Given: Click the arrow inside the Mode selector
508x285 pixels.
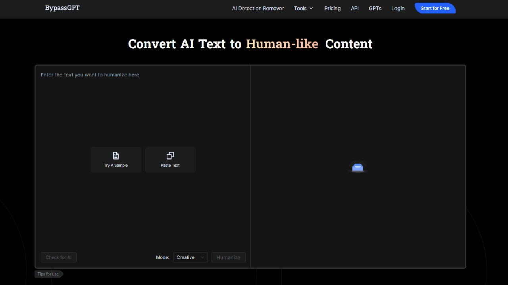Looking at the screenshot, I should pyautogui.click(x=202, y=257).
